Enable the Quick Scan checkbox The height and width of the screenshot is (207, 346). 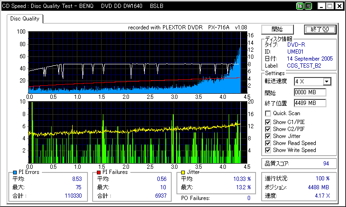point(268,114)
